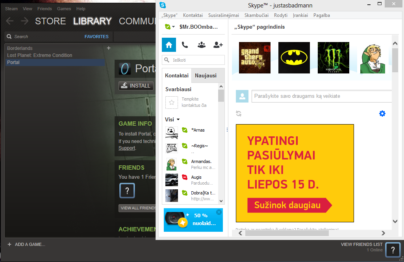Go to Steam LIBRARY section
The width and height of the screenshot is (404, 262).
[93, 21]
